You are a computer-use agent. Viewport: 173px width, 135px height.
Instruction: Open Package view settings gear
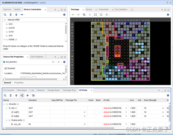point(168,15)
